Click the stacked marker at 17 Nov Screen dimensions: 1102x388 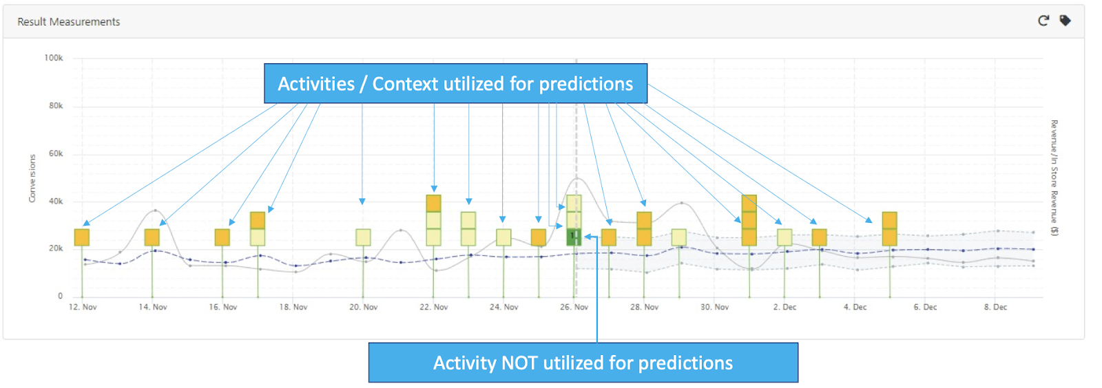click(258, 229)
